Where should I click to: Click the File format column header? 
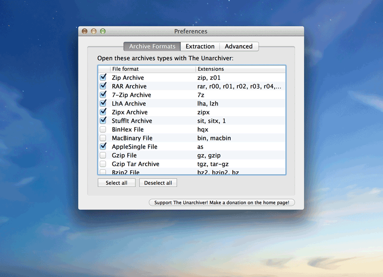[x=153, y=69]
